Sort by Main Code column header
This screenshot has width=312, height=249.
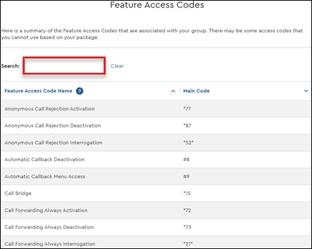click(196, 91)
